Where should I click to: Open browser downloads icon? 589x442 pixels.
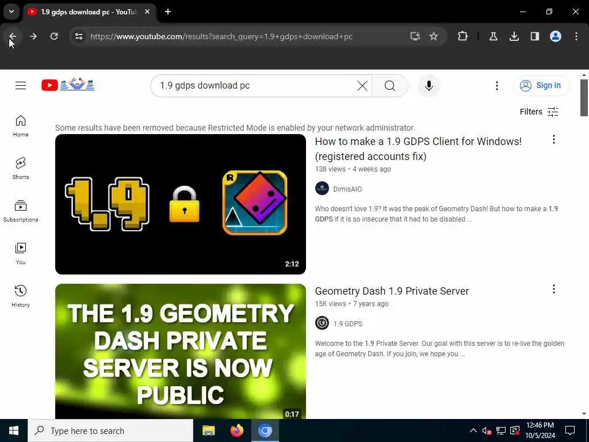(x=514, y=36)
